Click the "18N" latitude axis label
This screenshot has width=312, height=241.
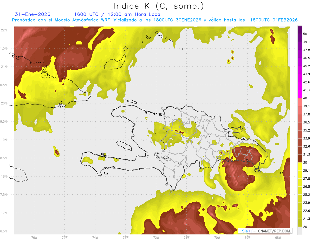pos(4,176)
